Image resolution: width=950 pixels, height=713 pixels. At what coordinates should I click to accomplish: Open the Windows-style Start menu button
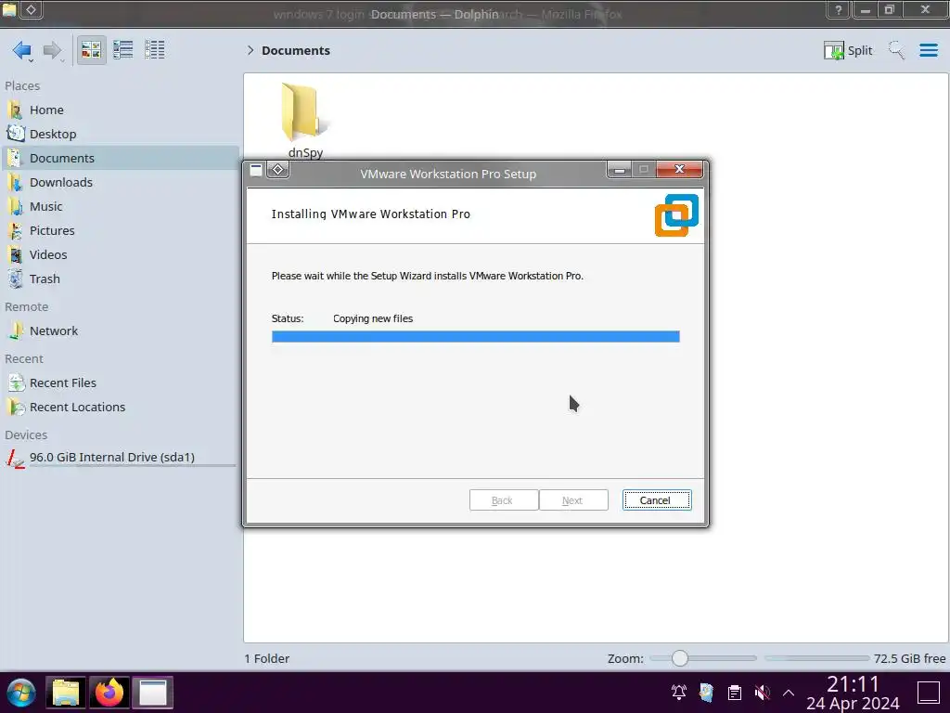coord(21,693)
